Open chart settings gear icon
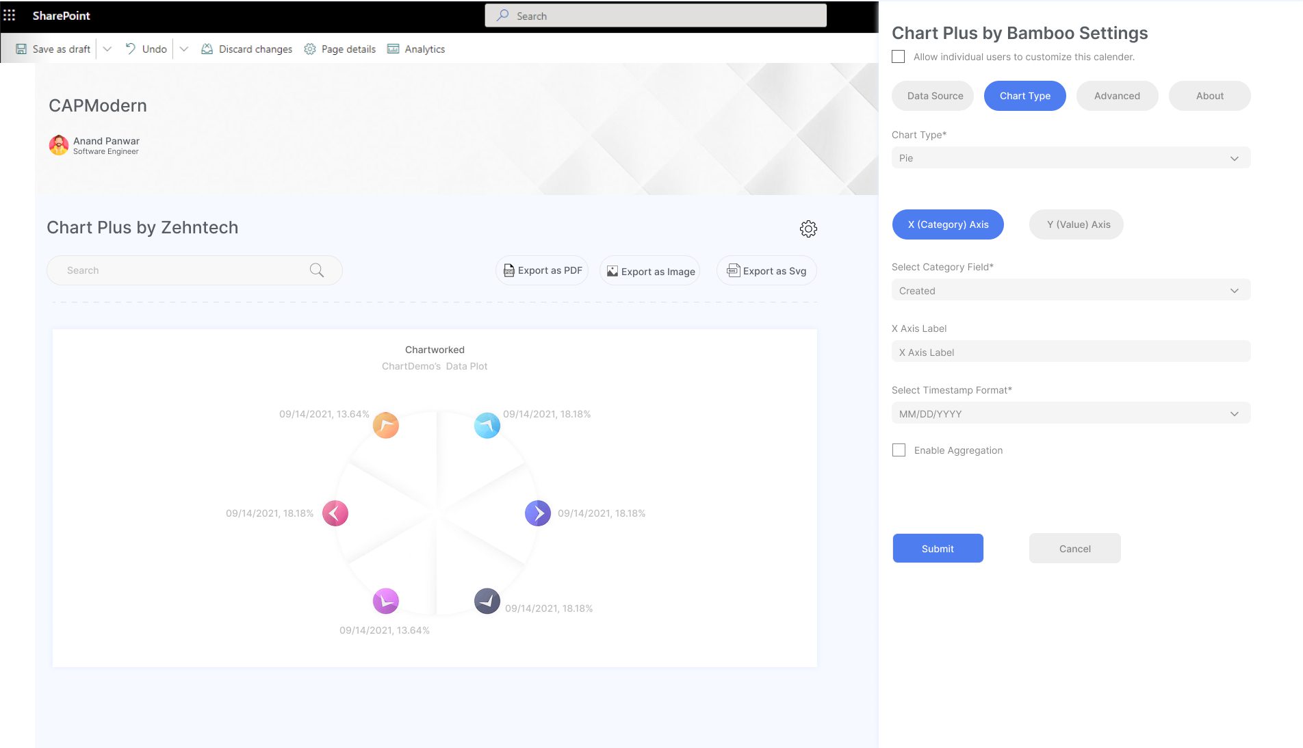1303x748 pixels. click(808, 229)
